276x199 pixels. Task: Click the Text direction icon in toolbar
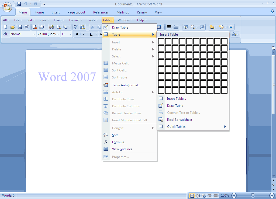click(176, 27)
